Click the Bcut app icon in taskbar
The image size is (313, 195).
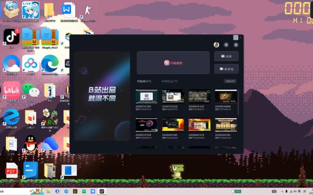pyautogui.click(x=101, y=192)
